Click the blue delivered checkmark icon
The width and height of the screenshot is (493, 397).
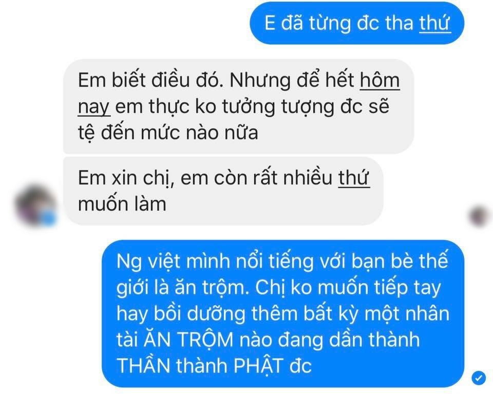479,378
